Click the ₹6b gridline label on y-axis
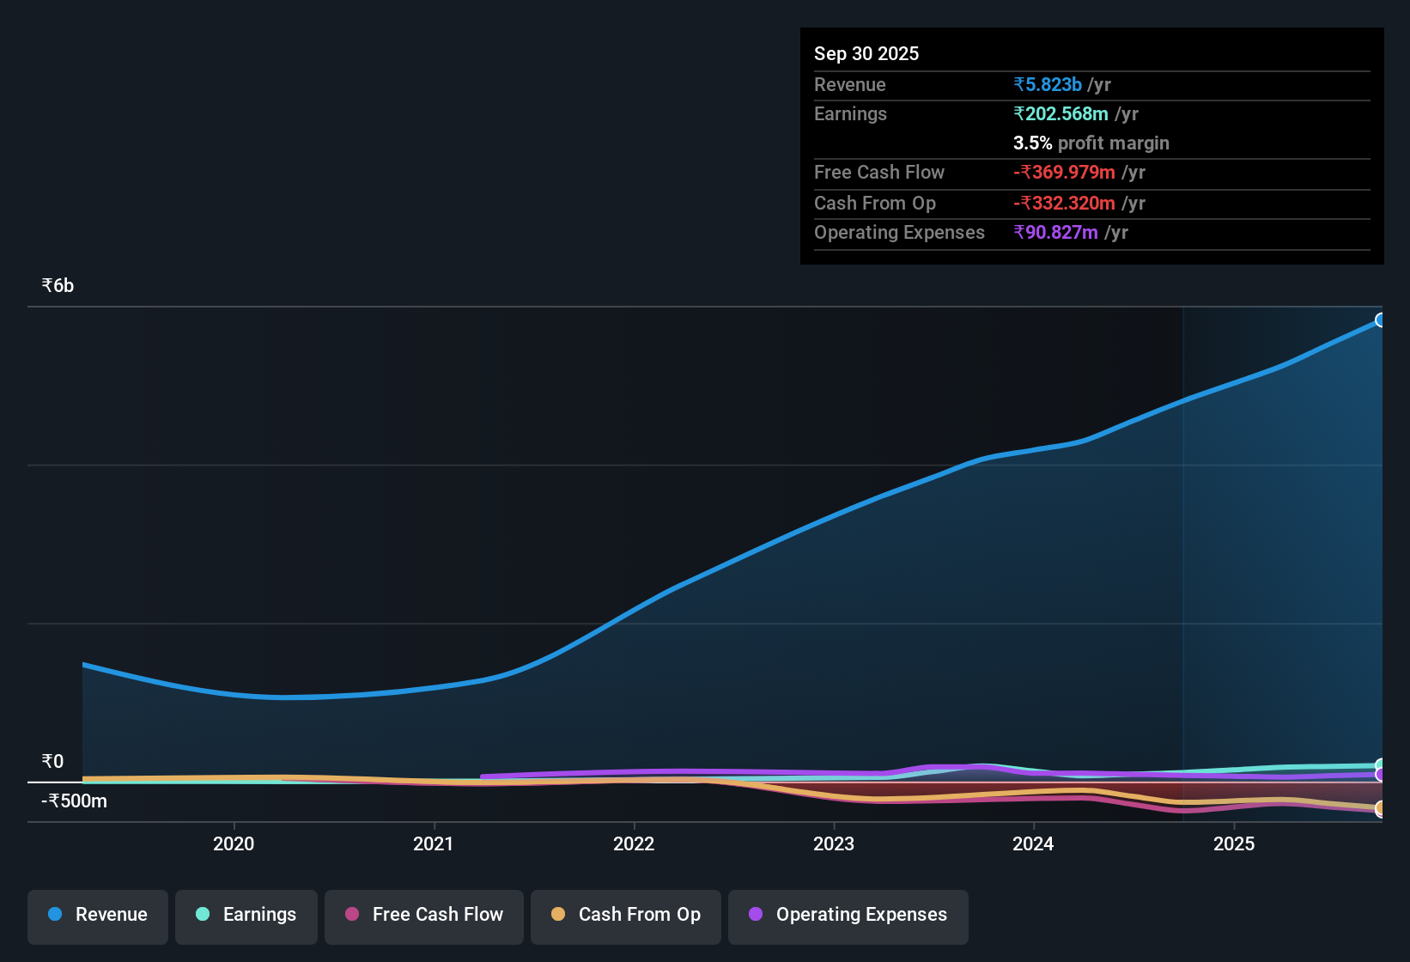The width and height of the screenshot is (1410, 962). coord(56,284)
